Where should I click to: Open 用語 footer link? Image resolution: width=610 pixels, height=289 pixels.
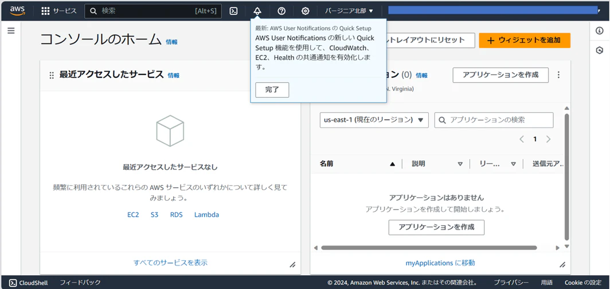[546, 282]
